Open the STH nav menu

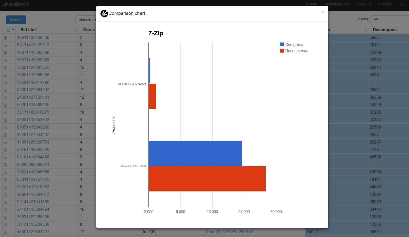point(403,4)
